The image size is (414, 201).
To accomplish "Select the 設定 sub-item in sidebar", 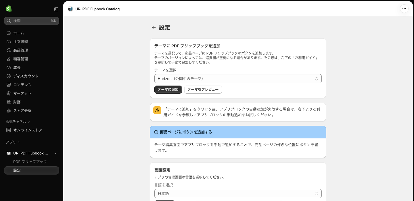I will click(32, 170).
